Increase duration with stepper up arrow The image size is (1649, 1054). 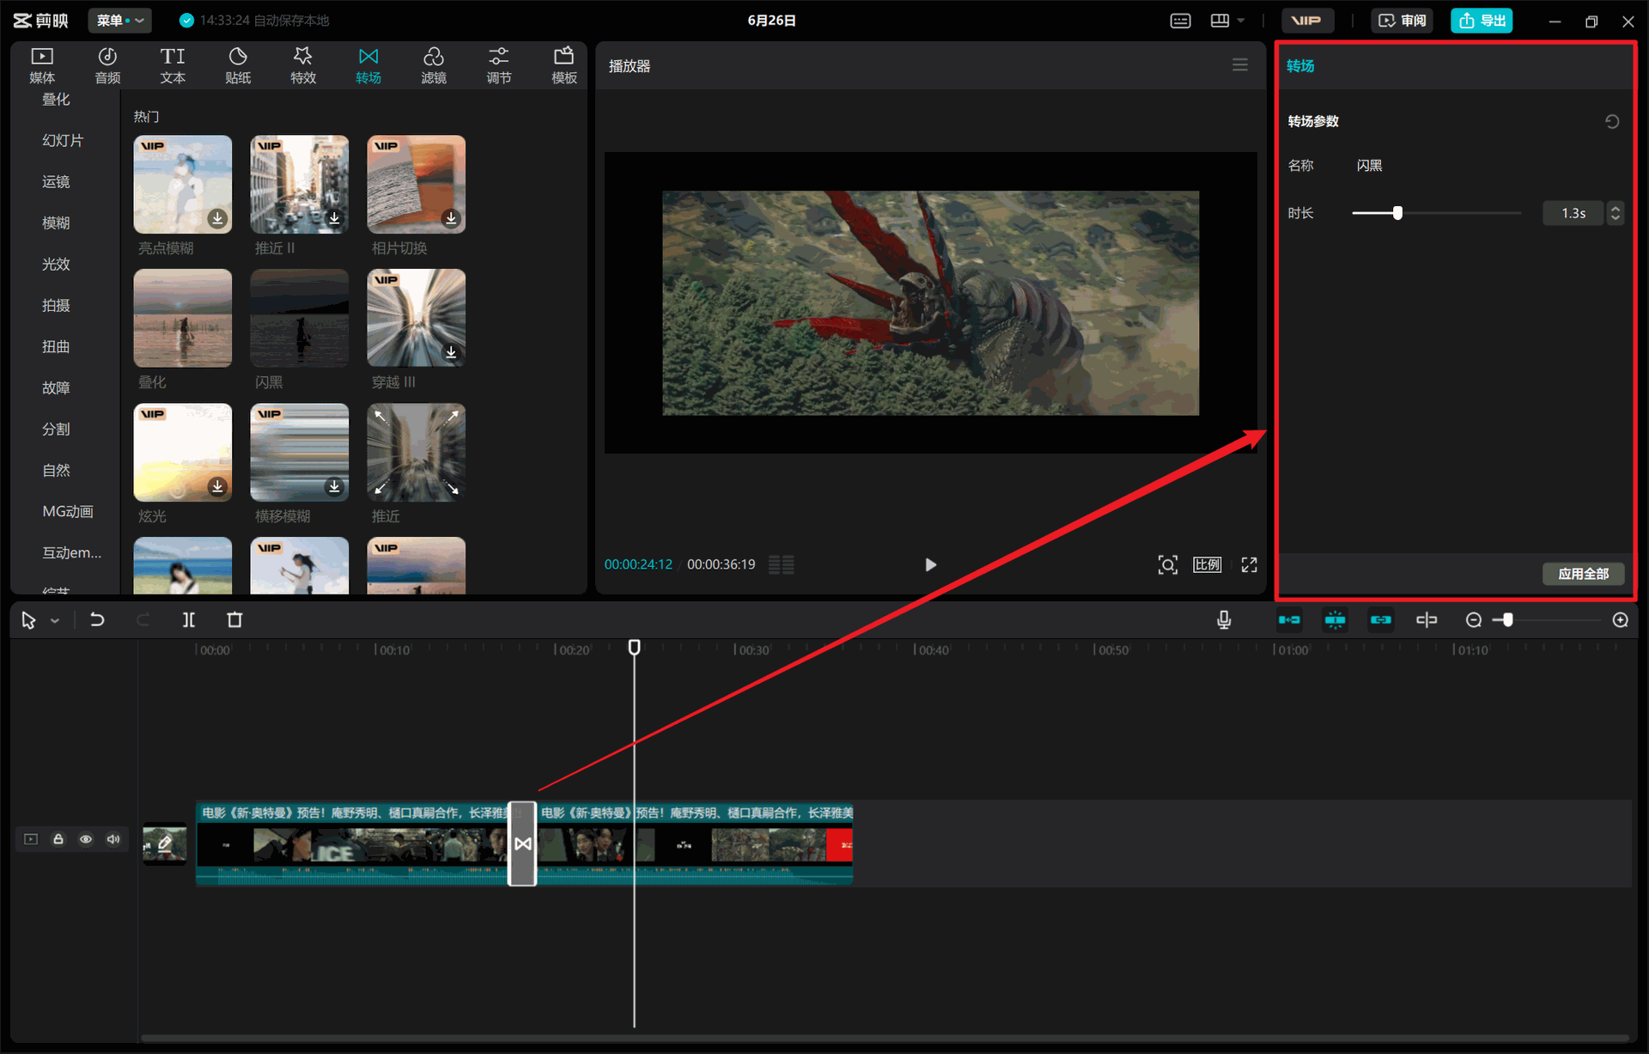1616,208
